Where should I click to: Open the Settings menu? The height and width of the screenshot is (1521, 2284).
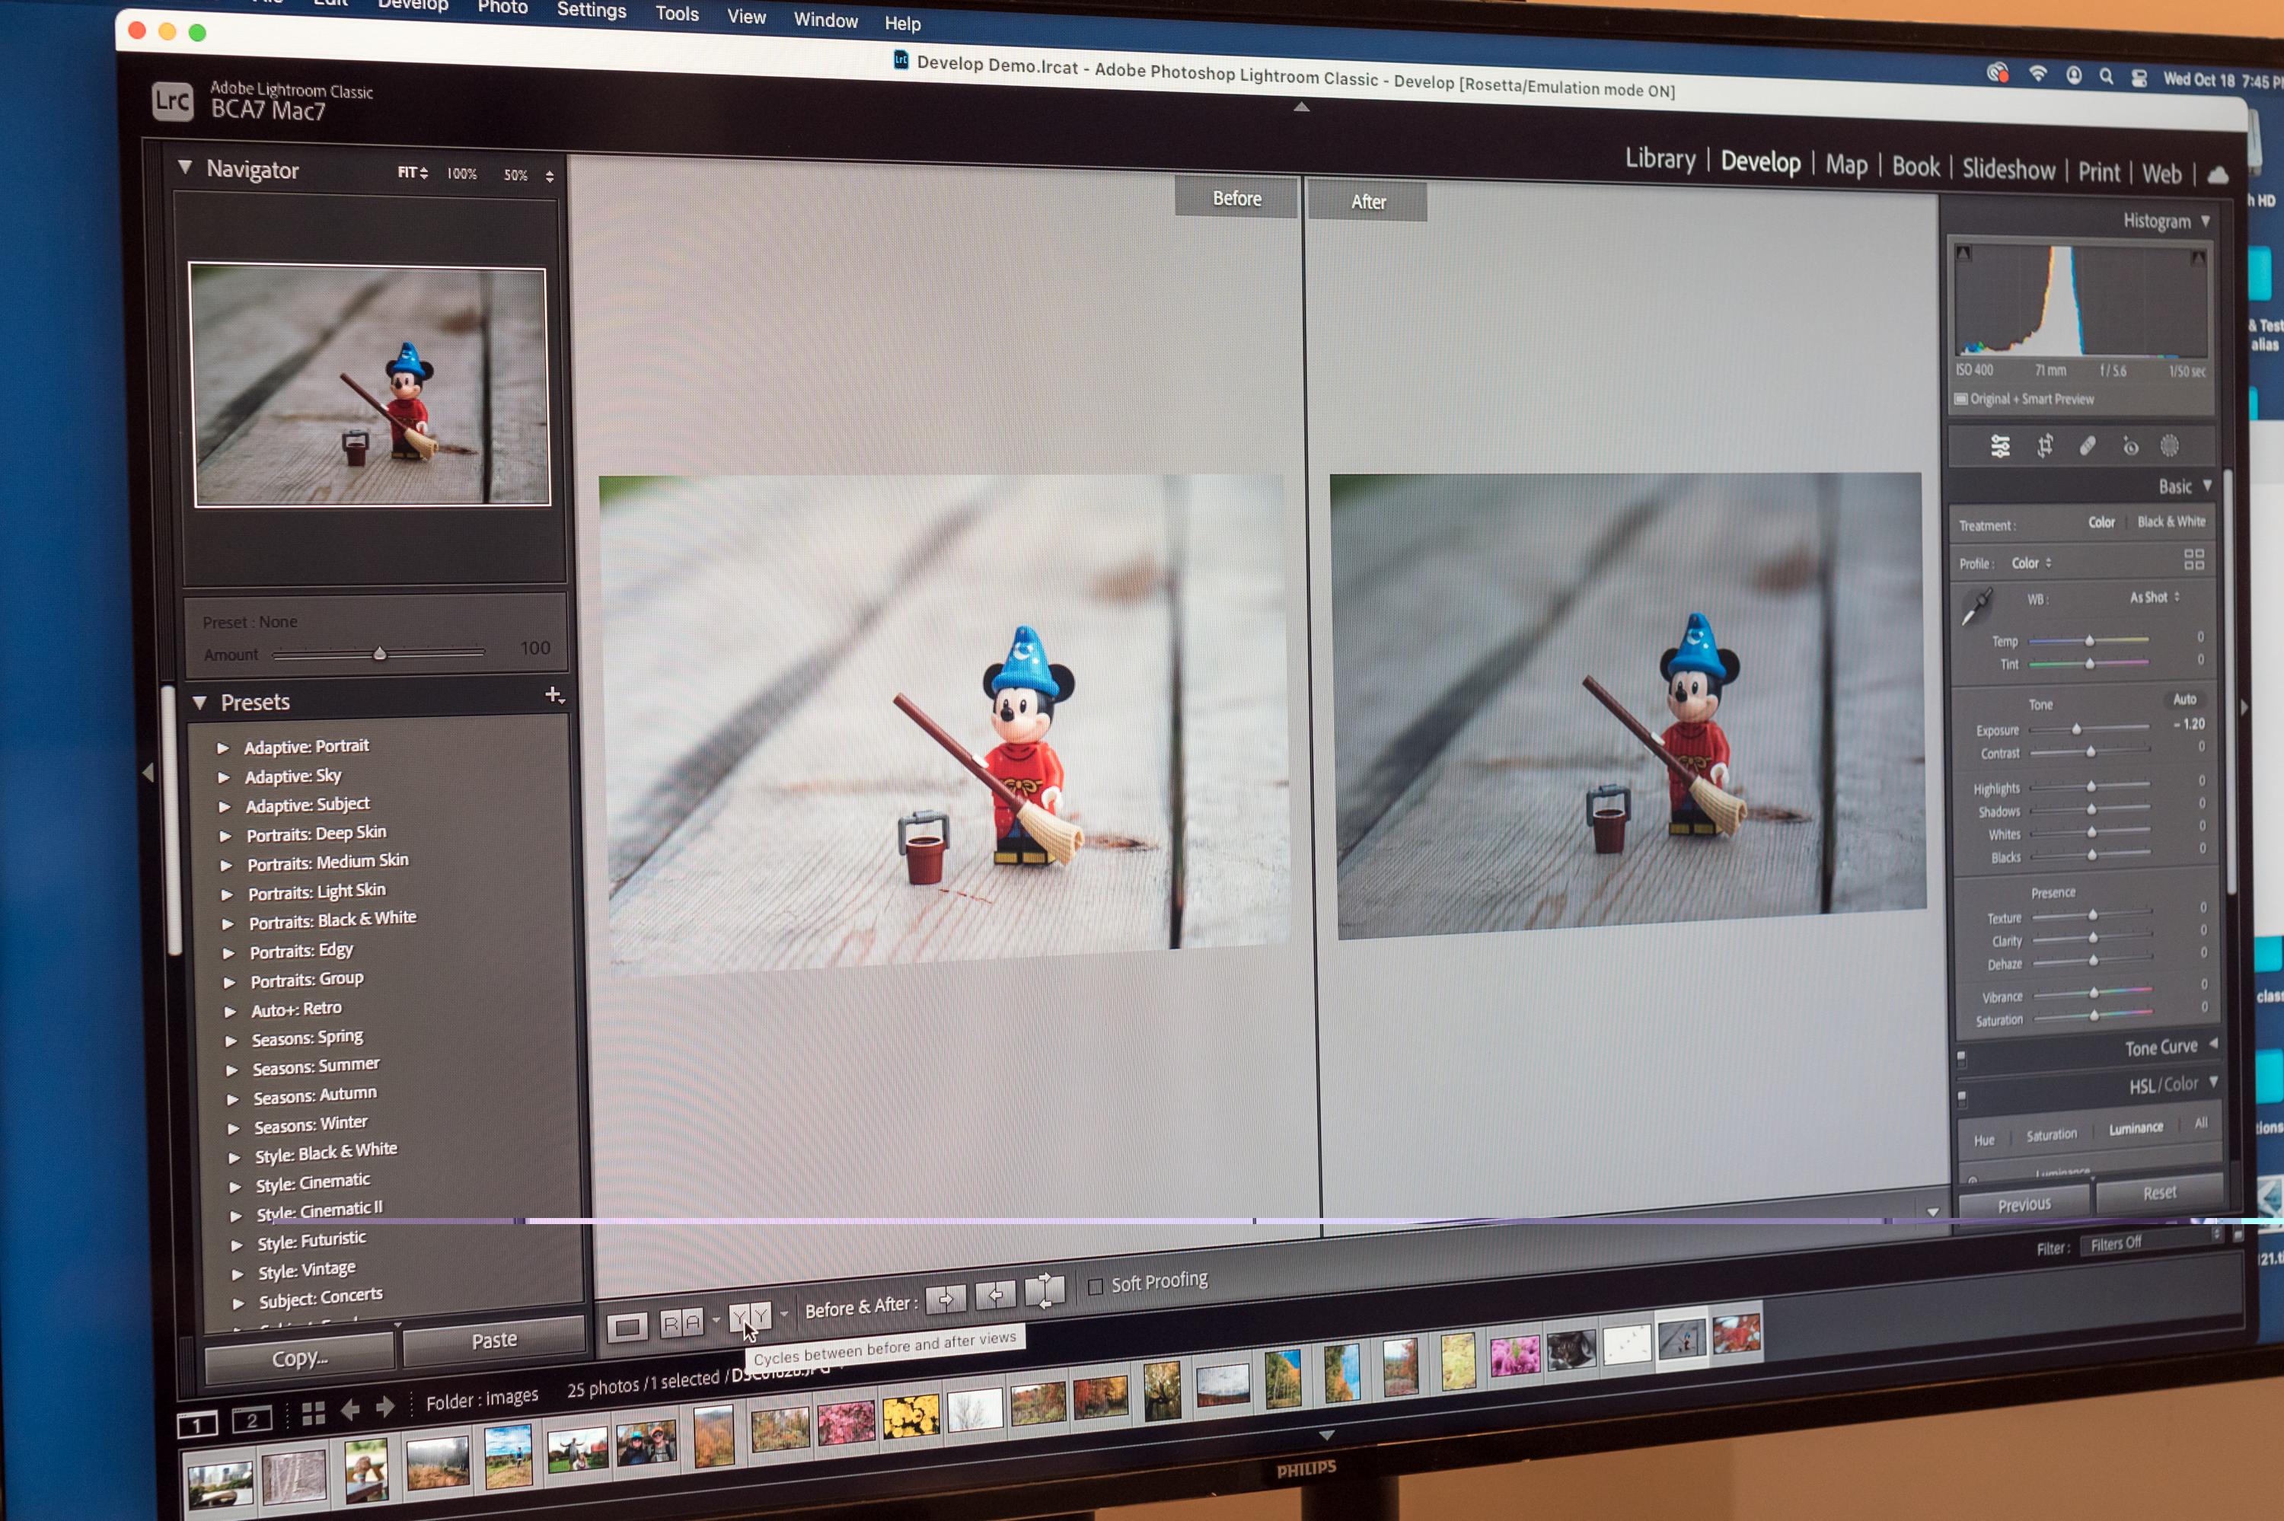591,11
